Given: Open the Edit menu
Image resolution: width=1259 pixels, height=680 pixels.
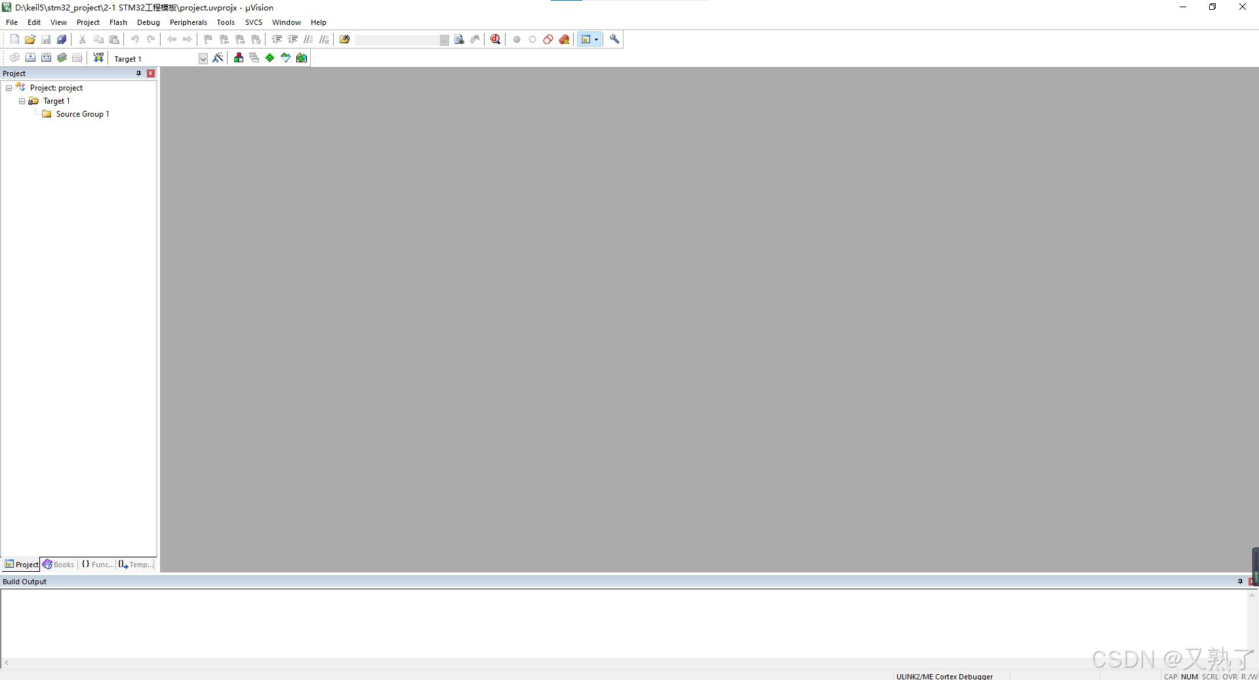Looking at the screenshot, I should (34, 22).
